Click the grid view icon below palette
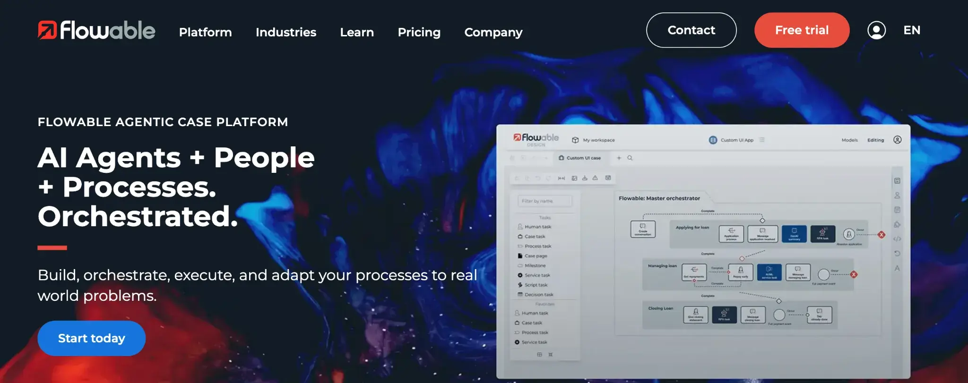This screenshot has width=968, height=383. [x=539, y=355]
